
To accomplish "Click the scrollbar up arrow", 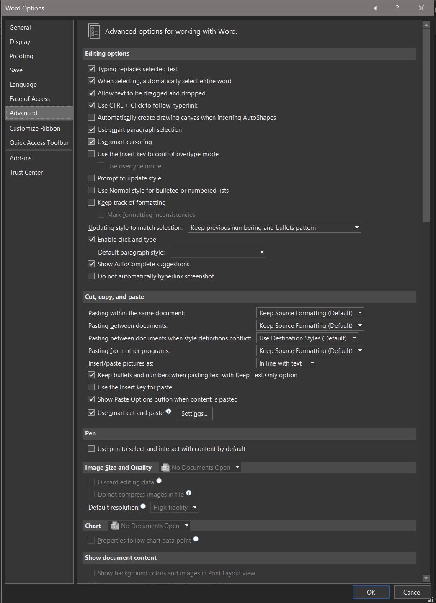I will point(426,25).
